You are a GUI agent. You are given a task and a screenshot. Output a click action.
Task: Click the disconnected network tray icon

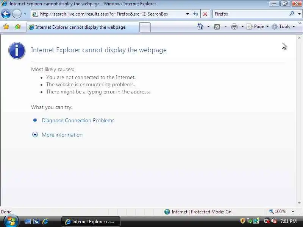pyautogui.click(x=267, y=221)
